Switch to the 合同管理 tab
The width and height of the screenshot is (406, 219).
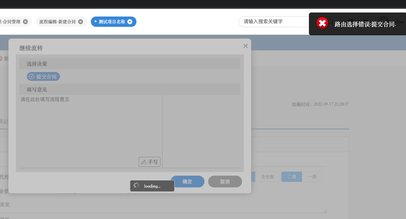point(10,22)
